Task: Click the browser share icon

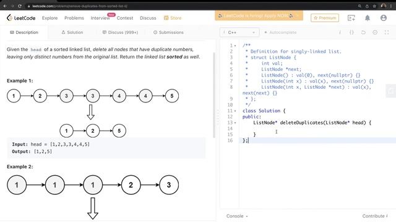Action: coord(367,6)
